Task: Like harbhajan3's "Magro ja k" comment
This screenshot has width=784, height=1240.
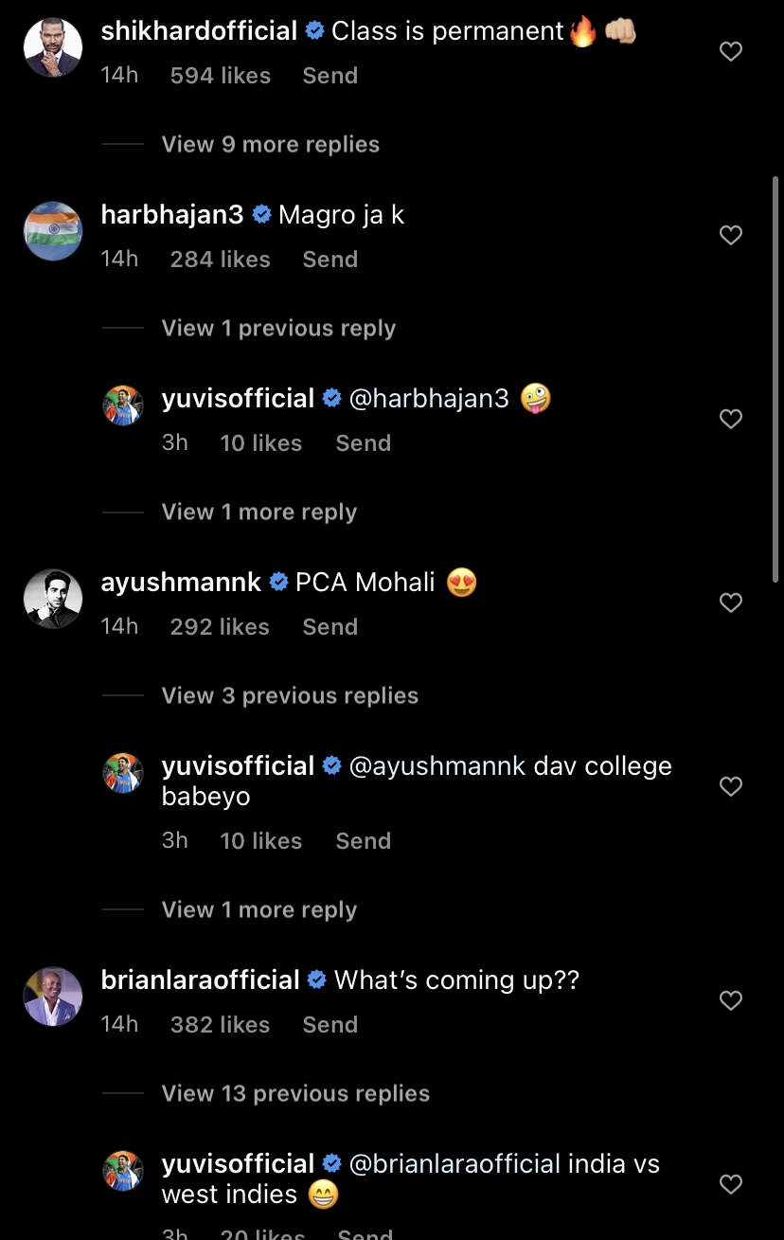Action: [x=730, y=235]
